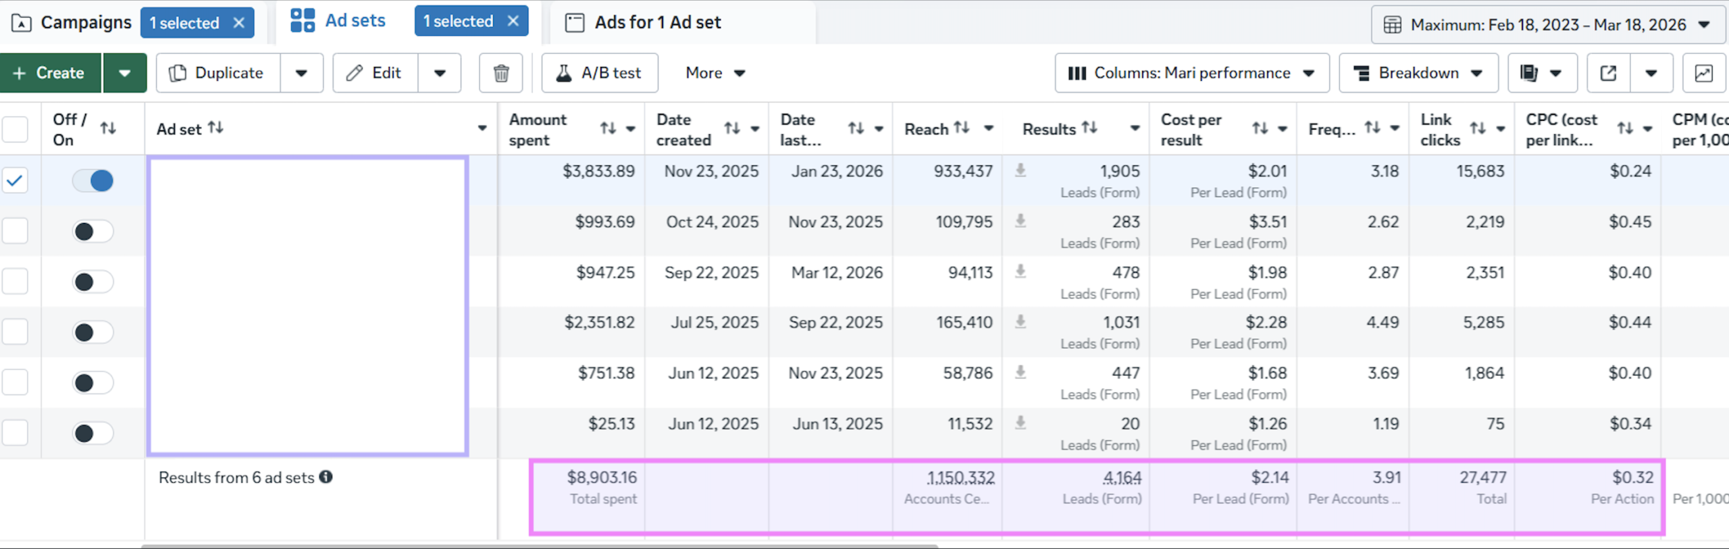Click the horizontal scrollbar at table bottom
Screen dimensions: 1729x549
539,546
